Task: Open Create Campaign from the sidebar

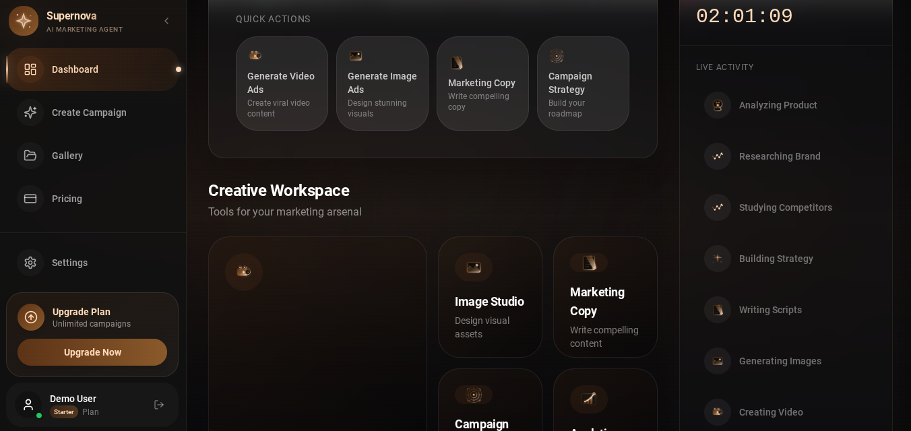Action: (x=93, y=112)
